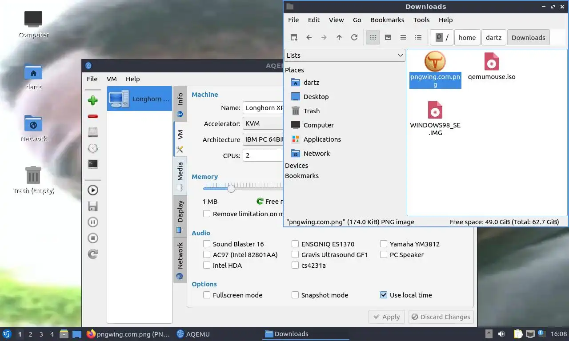Pause the VM using the pause icon

pos(93,222)
